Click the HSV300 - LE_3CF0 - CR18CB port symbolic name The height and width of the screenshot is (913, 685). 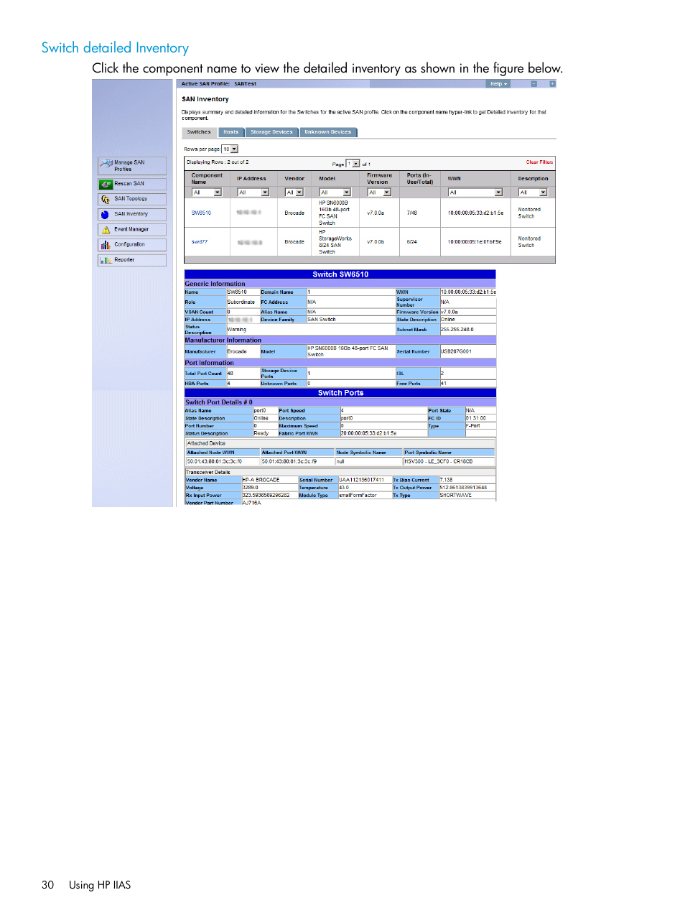(439, 462)
